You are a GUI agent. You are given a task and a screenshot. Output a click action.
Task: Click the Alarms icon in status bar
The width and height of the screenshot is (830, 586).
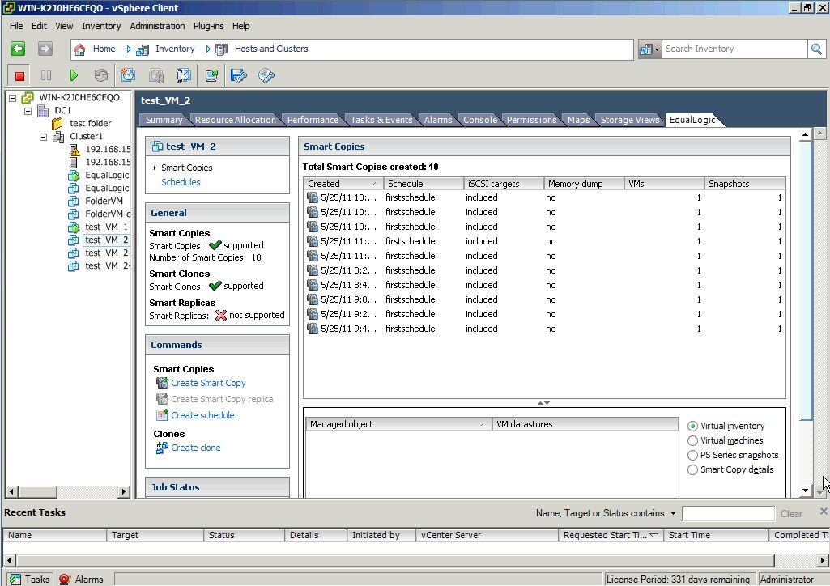[65, 580]
